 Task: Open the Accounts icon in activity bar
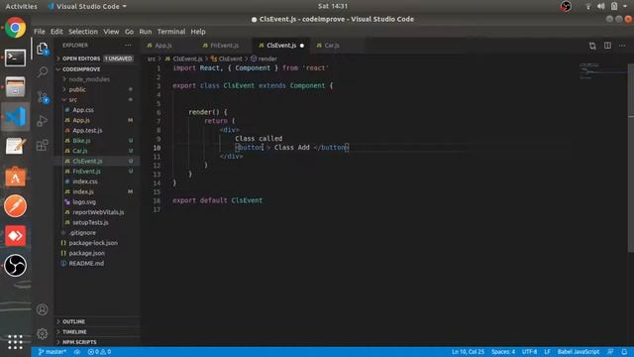(43, 309)
